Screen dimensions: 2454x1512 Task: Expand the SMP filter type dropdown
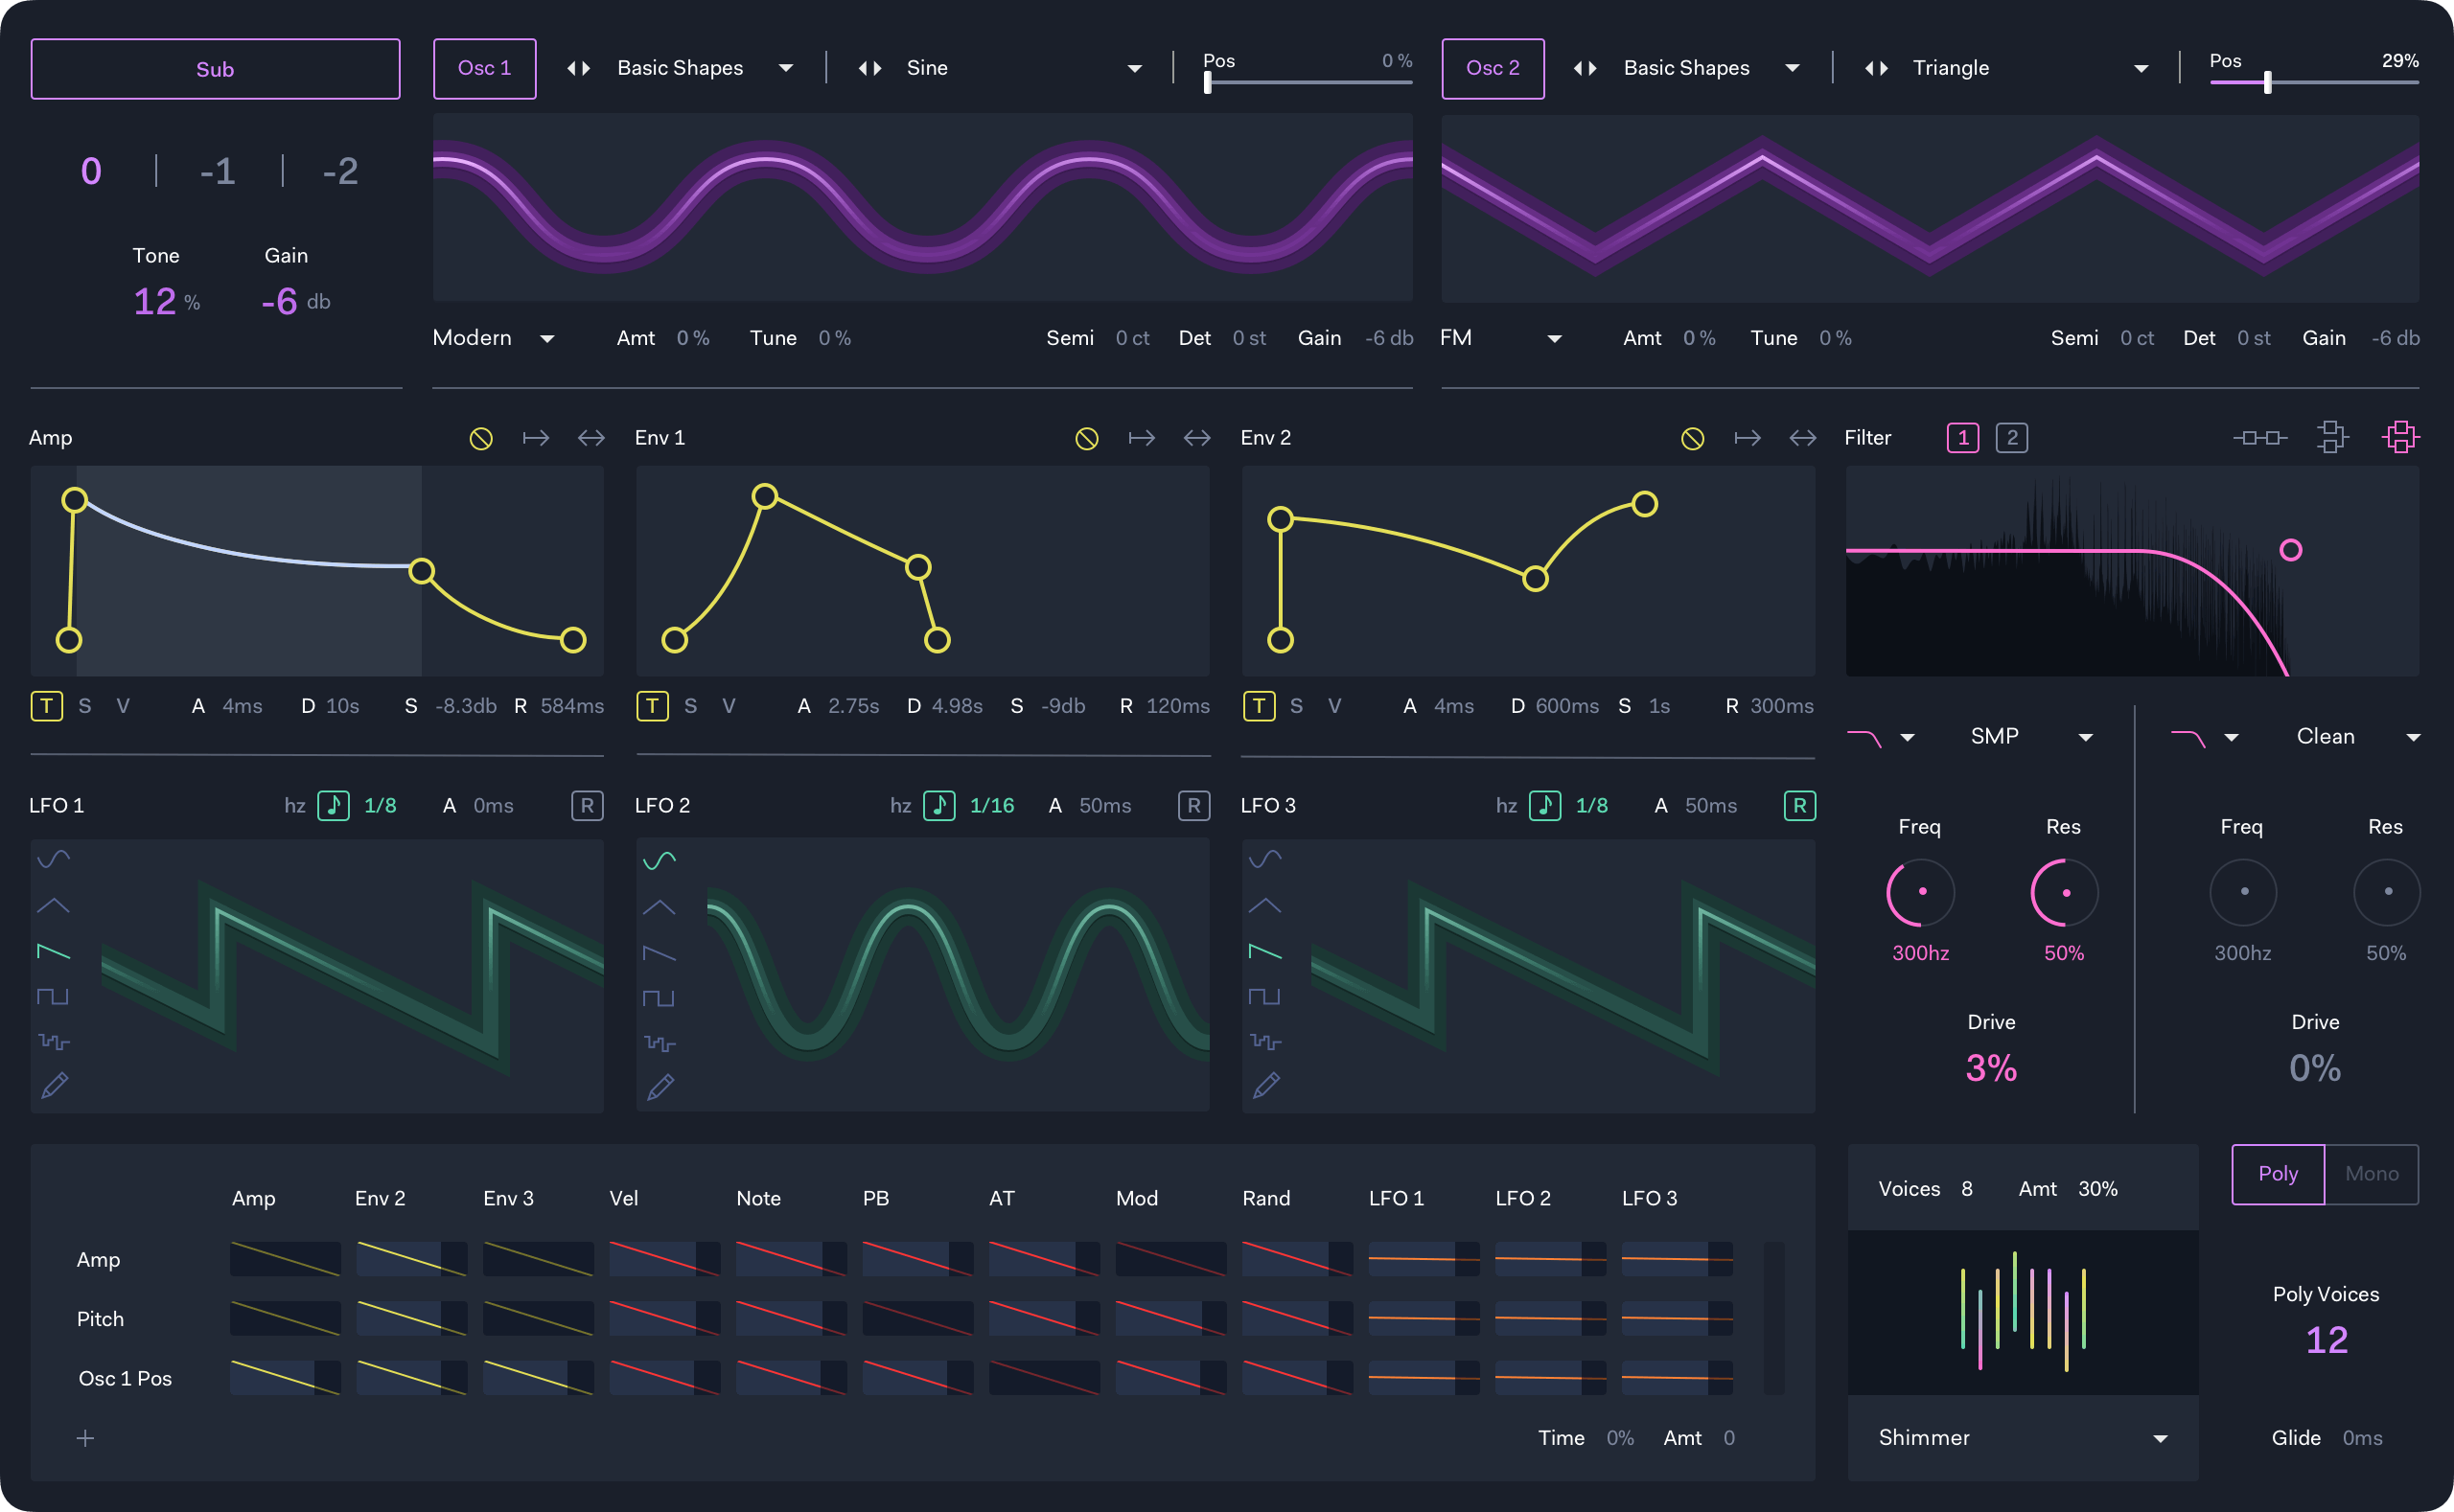pyautogui.click(x=2086, y=737)
